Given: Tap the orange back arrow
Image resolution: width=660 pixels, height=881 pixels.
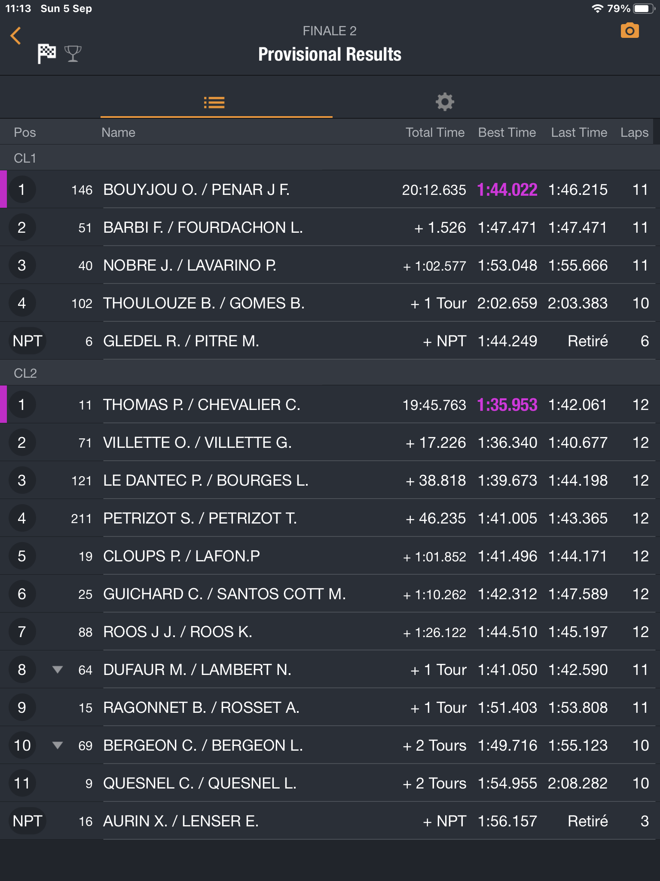Looking at the screenshot, I should coord(16,36).
